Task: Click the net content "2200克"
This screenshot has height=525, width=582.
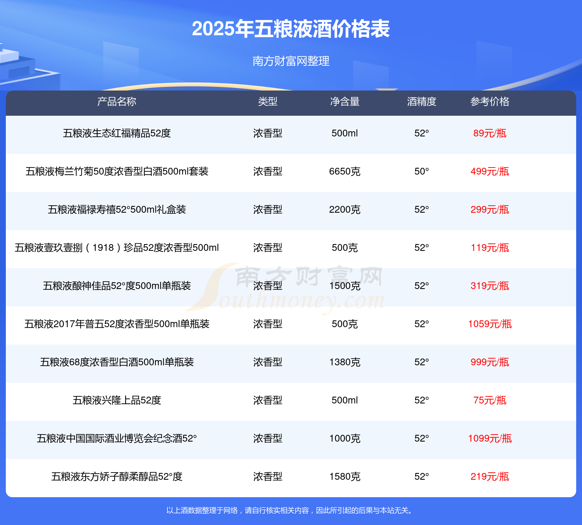Action: pyautogui.click(x=345, y=209)
